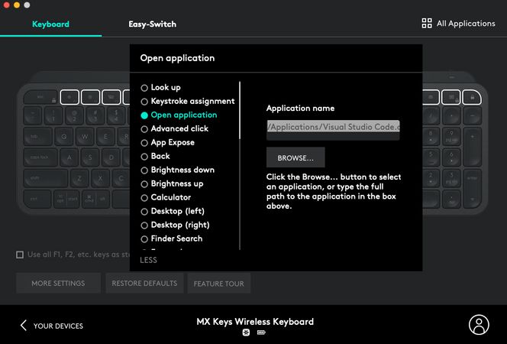Start the FEATURE TOUR

(219, 284)
